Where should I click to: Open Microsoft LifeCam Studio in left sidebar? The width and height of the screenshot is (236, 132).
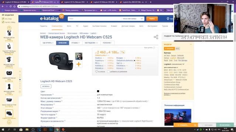9,36
